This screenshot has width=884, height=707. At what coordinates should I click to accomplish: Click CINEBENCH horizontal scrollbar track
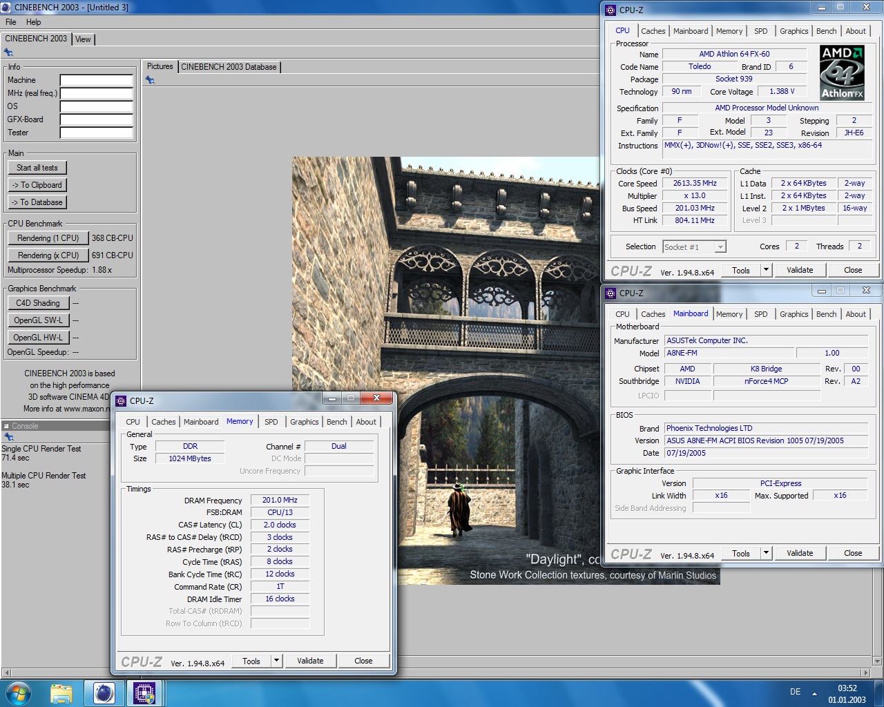(x=435, y=672)
